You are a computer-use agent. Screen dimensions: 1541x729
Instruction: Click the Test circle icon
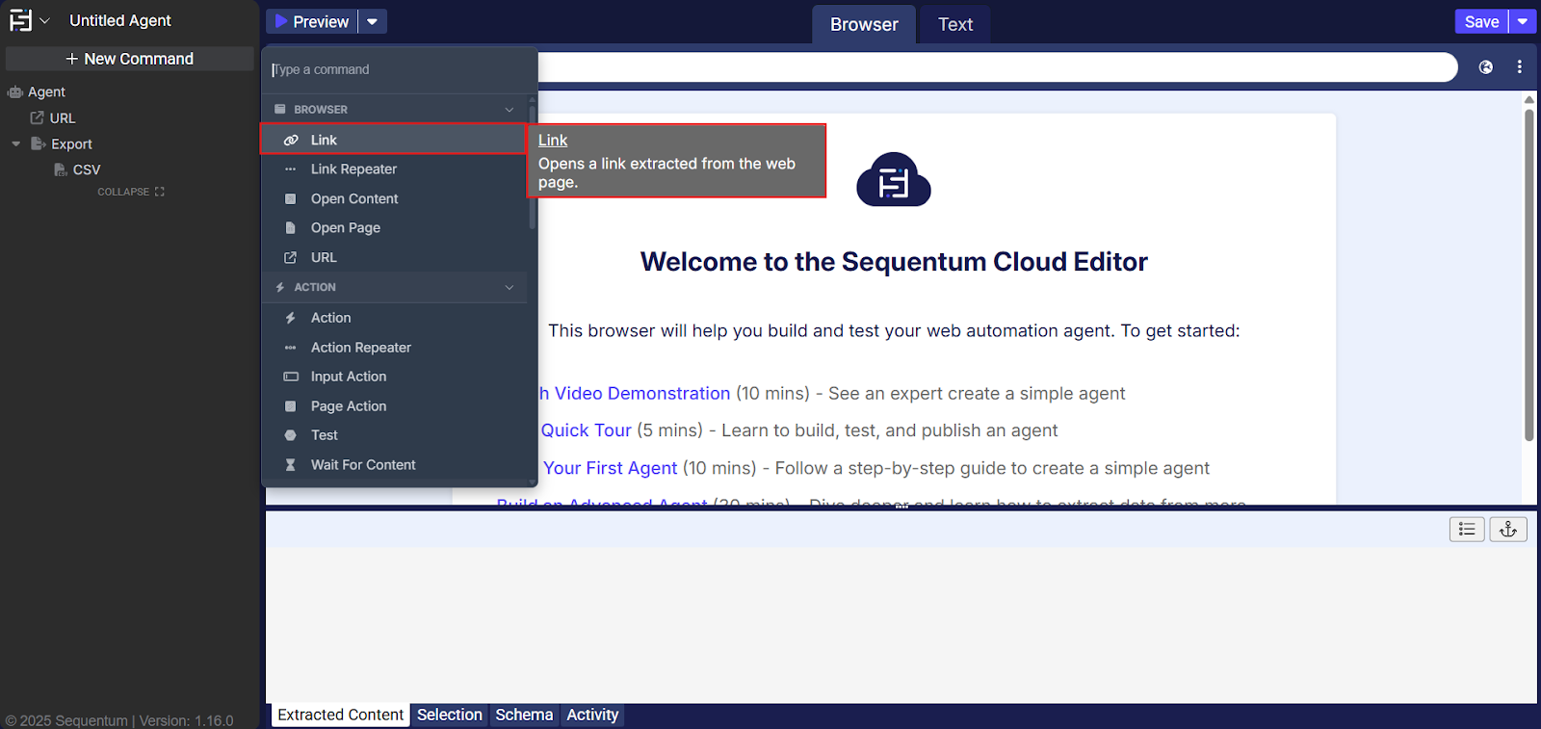pos(291,435)
